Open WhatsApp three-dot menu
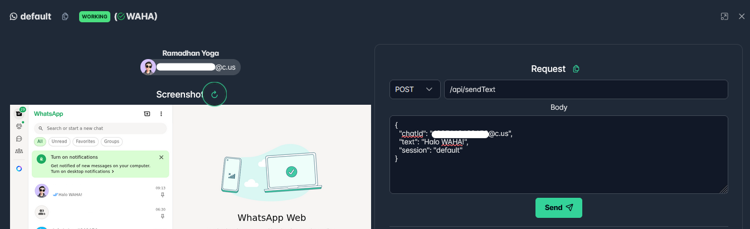The height and width of the screenshot is (229, 750). pos(161,114)
